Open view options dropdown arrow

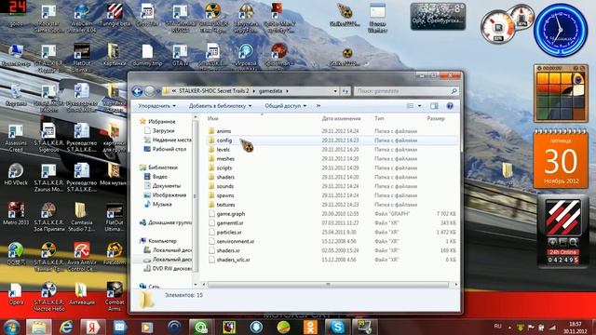pos(419,106)
